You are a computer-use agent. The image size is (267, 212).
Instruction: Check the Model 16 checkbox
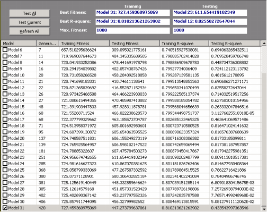[x=5, y=113]
